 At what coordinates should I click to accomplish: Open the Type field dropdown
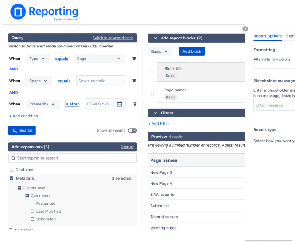[x=38, y=59]
